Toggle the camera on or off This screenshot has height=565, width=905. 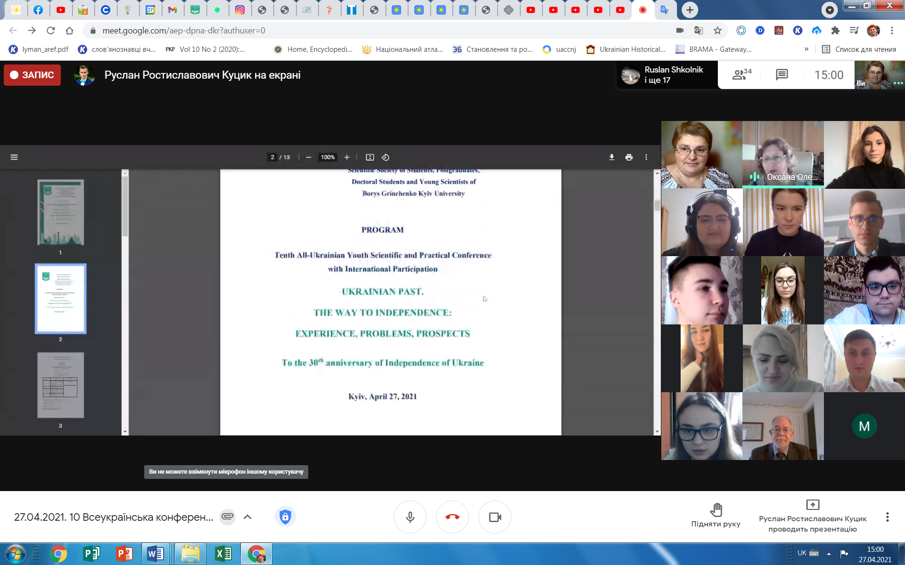coord(494,517)
